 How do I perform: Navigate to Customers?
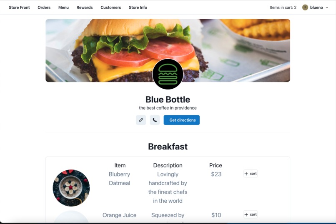pyautogui.click(x=111, y=7)
